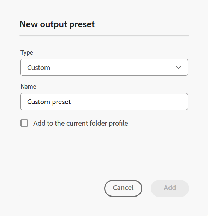Viewport: 208px width, 216px height.
Task: Click the divider line under dialog title
Action: [x=104, y=36]
